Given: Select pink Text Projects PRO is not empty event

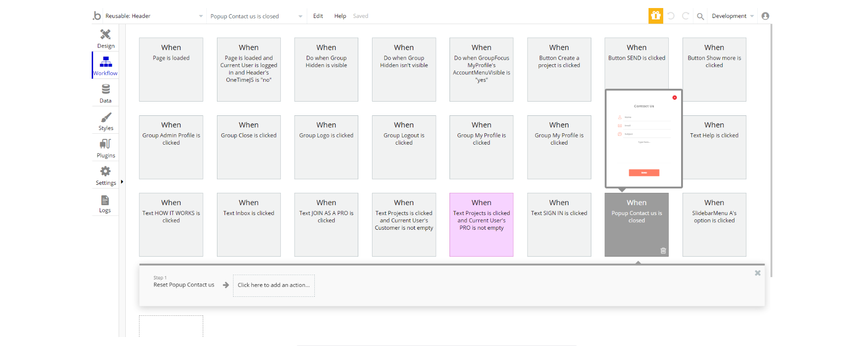Looking at the screenshot, I should (481, 225).
